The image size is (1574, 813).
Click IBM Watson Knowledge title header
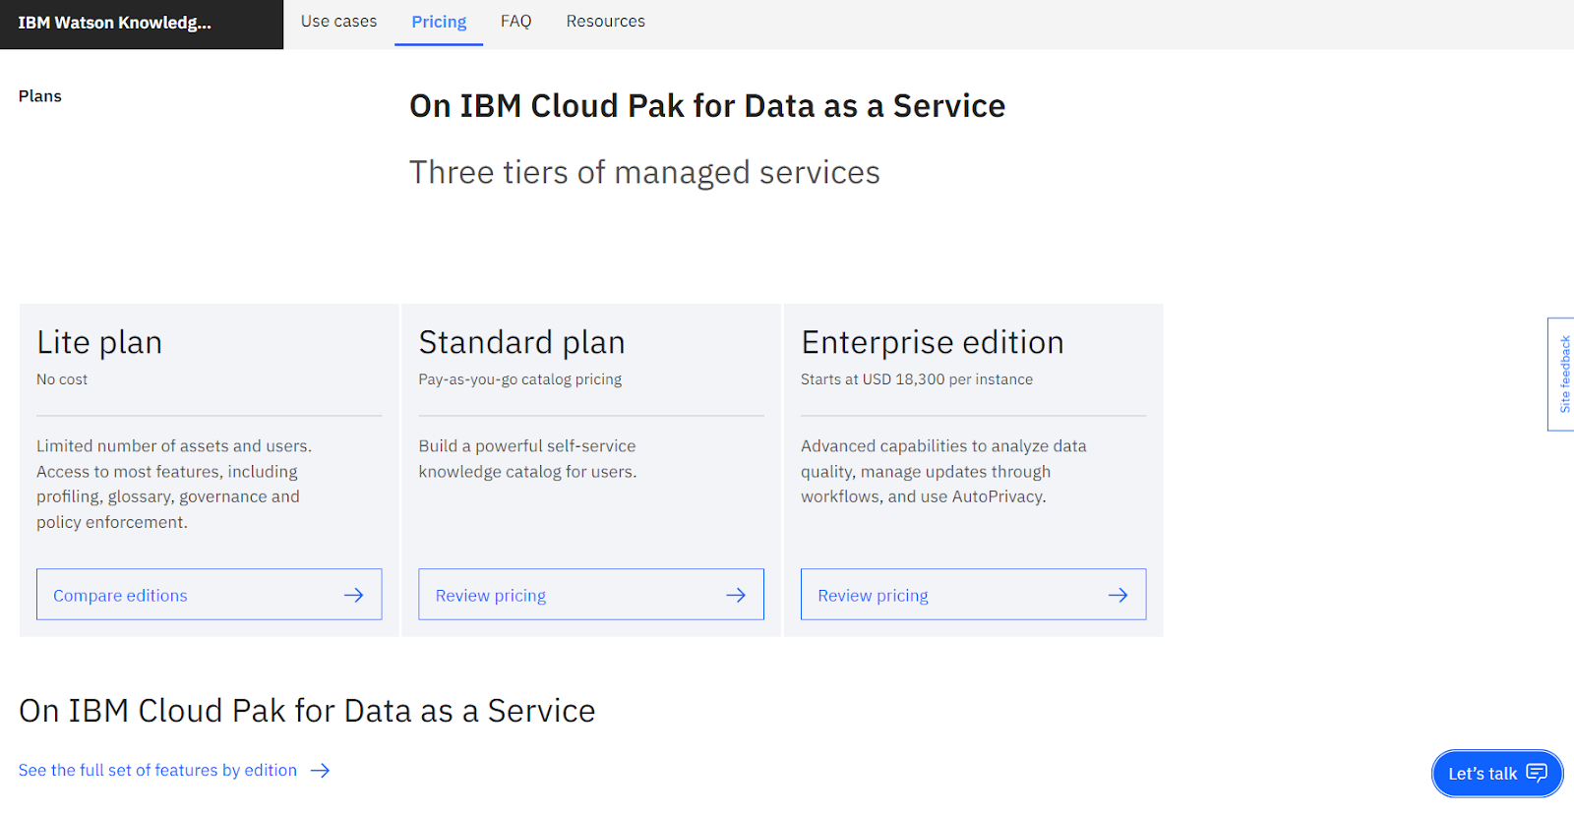coord(114,23)
